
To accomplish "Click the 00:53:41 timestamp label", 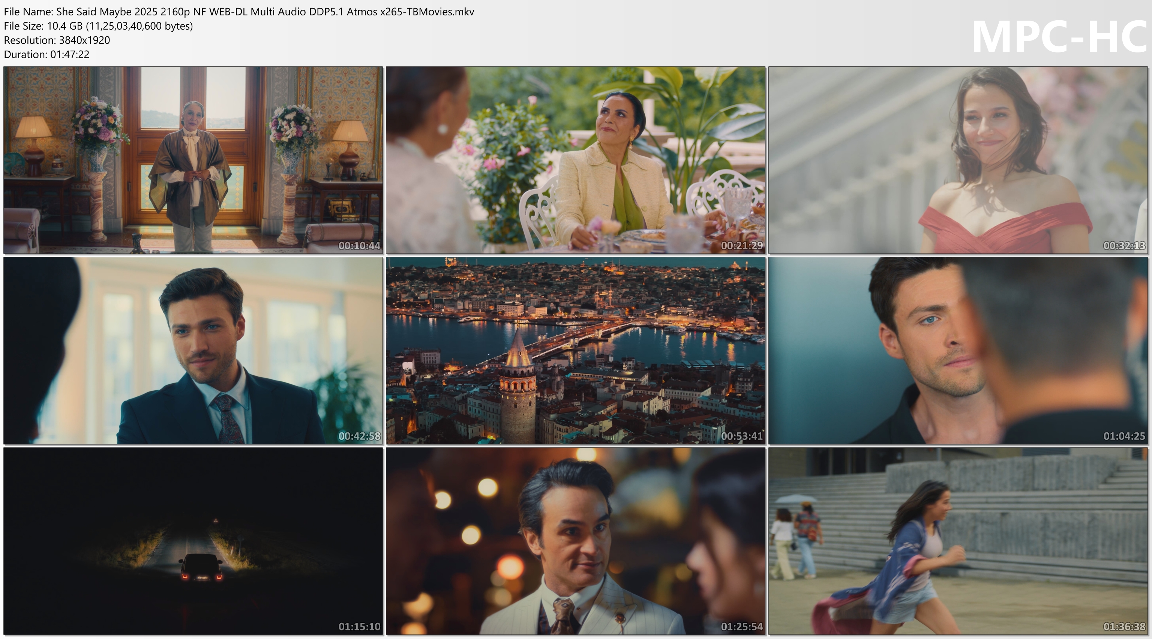I will 741,436.
